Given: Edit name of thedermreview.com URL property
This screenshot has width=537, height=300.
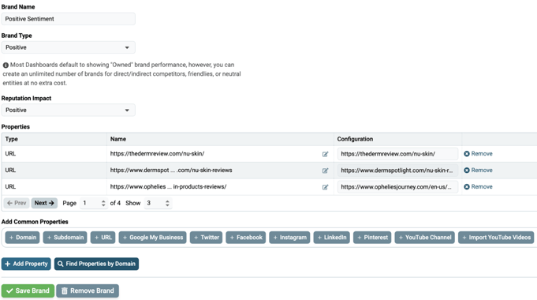Looking at the screenshot, I should (325, 154).
